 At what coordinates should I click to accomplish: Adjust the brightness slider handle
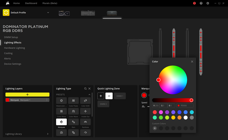(191, 100)
